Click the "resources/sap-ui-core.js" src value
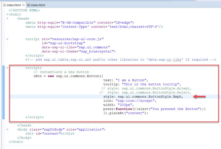The height and width of the screenshot is (149, 221). tap(77, 39)
